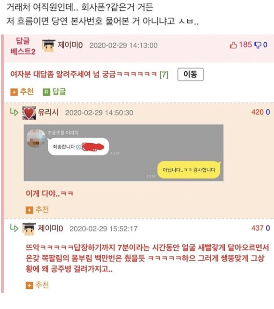Click green R 답글 icon
Viewport: 274px width, 309px height.
pos(46,92)
